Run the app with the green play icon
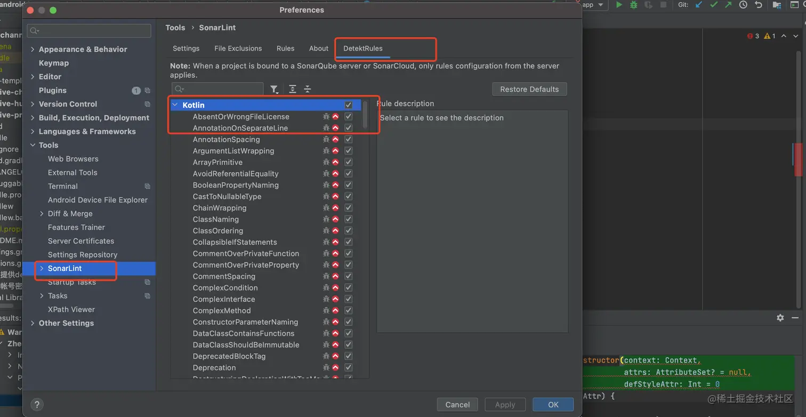 point(619,5)
